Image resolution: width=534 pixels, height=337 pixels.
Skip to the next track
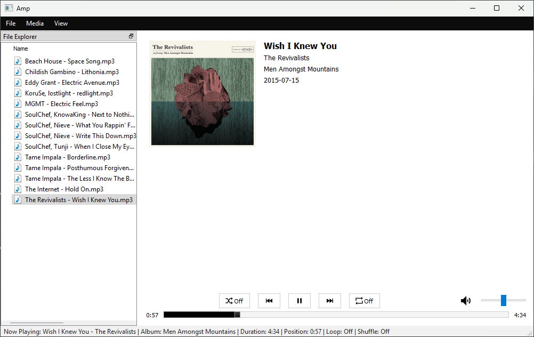330,301
